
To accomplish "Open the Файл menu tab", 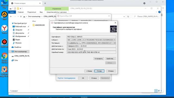I will point(12,12).
